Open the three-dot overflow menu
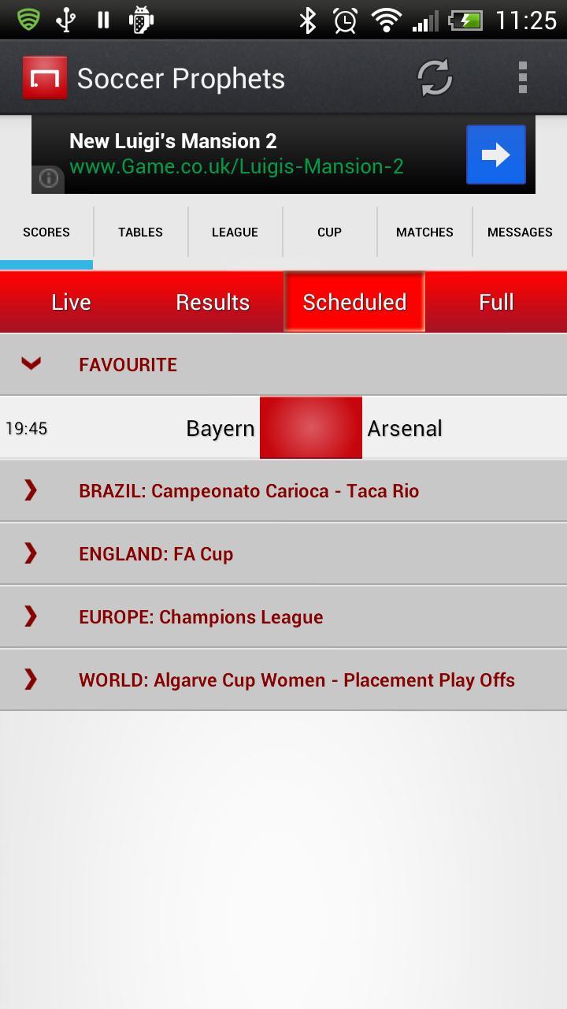The height and width of the screenshot is (1009, 567). click(x=522, y=78)
